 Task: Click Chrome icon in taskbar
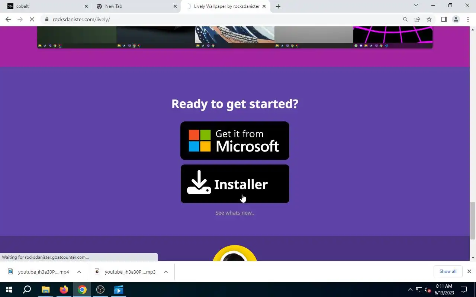(82, 290)
